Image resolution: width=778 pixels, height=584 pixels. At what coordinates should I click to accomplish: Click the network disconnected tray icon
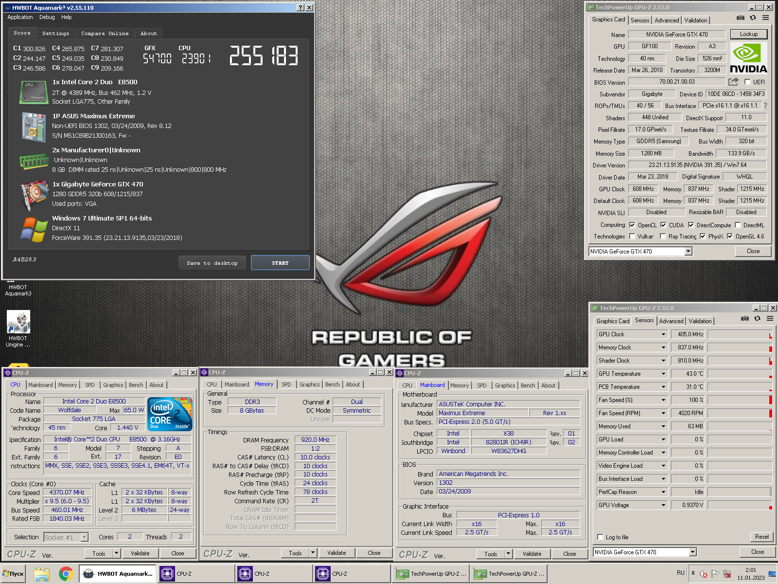[x=727, y=574]
